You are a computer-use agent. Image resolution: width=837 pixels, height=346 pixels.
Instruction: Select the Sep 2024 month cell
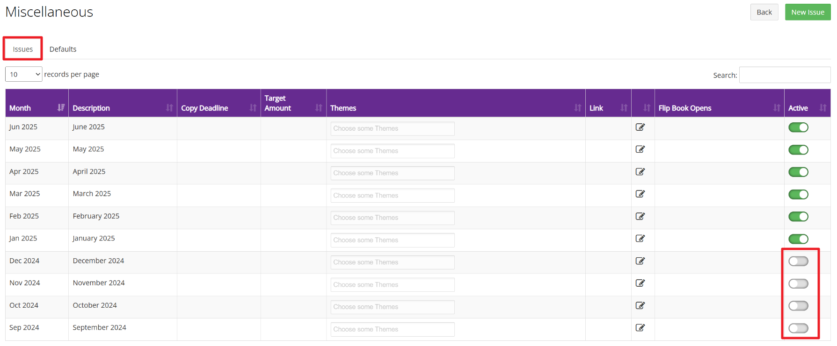[37, 329]
